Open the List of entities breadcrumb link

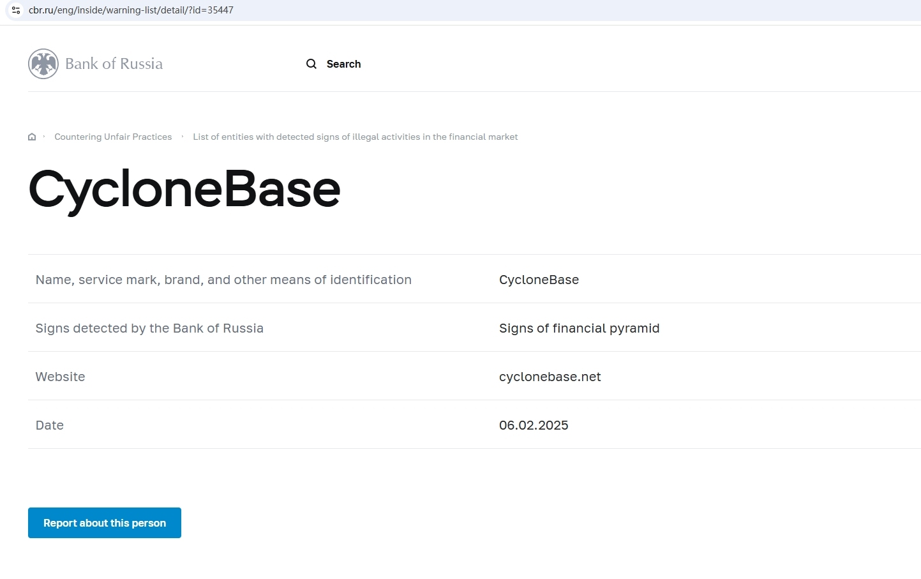tap(355, 137)
